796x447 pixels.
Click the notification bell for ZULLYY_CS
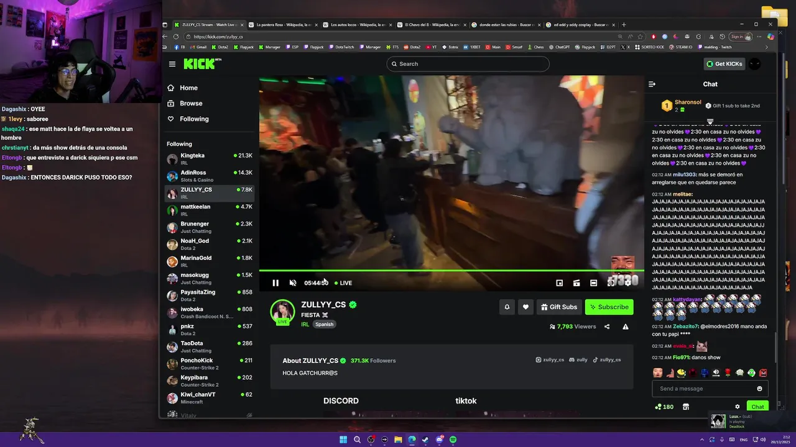coord(507,307)
